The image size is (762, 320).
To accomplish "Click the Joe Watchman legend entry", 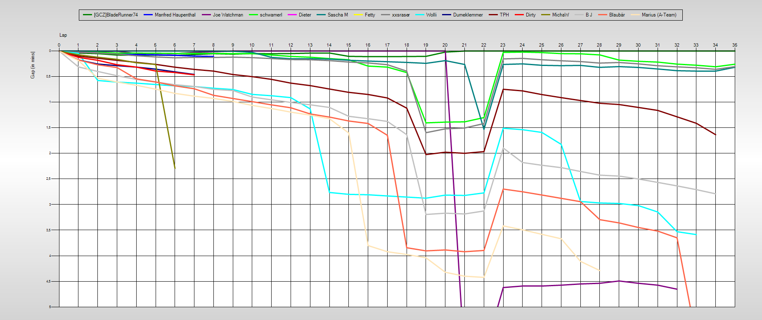I will pyautogui.click(x=228, y=15).
